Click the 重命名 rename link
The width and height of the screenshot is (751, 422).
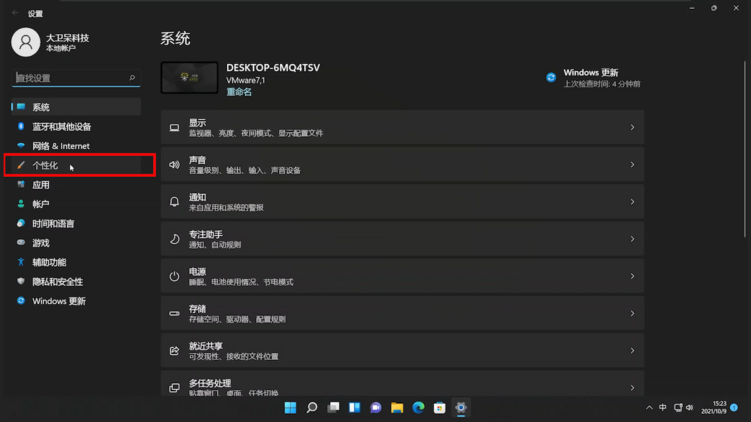click(239, 92)
